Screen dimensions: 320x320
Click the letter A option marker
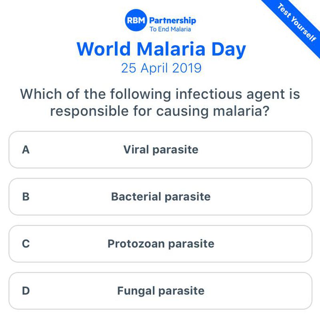[26, 150]
